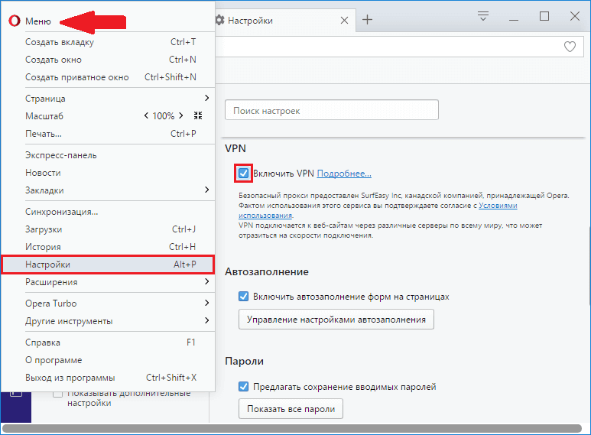Image resolution: width=591 pixels, height=435 pixels.
Task: Maximize the Opera window
Action: click(544, 16)
